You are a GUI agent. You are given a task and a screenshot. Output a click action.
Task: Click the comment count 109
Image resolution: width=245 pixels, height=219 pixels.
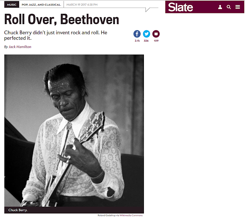tap(156, 41)
